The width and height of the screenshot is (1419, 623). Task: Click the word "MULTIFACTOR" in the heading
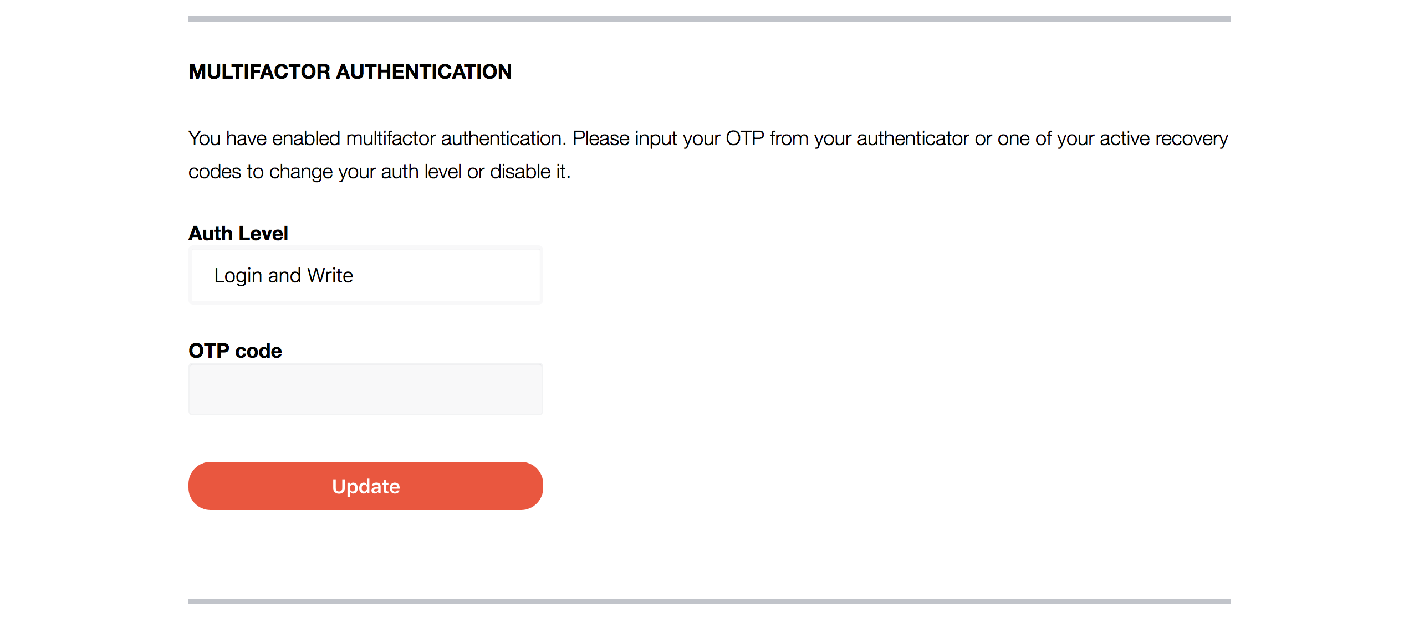coord(259,71)
